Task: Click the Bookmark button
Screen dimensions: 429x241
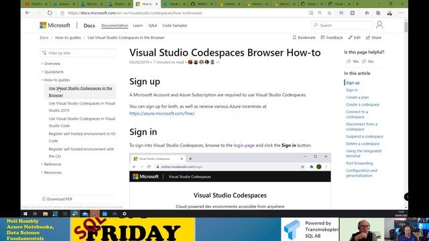Action: click(304, 37)
